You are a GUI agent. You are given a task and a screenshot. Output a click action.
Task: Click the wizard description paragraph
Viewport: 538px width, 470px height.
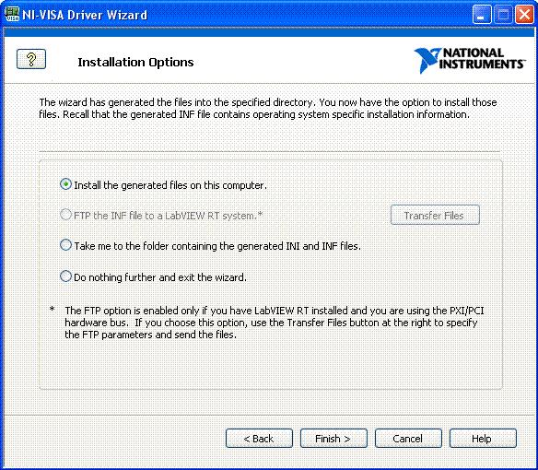(268, 109)
